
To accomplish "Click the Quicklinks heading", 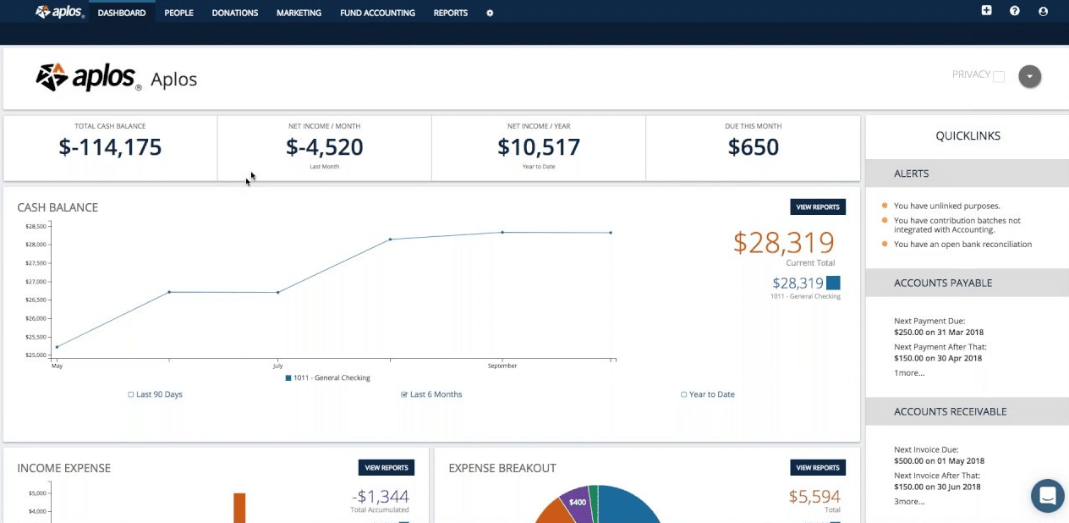I will pos(968,135).
